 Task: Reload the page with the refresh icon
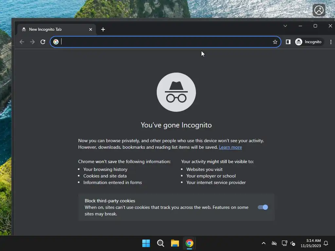pyautogui.click(x=43, y=42)
